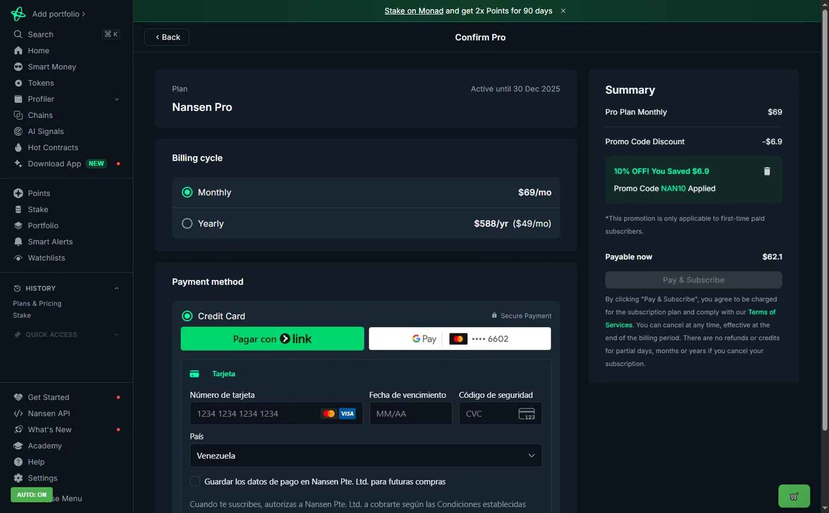Pay with Pagar con link button

[272, 339]
